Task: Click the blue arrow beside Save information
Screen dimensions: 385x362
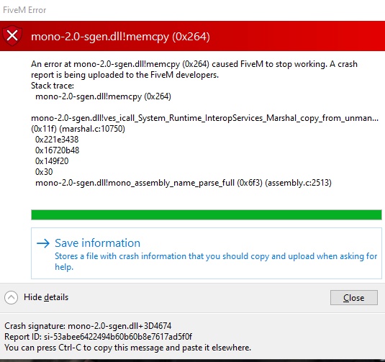Action: pyautogui.click(x=43, y=243)
